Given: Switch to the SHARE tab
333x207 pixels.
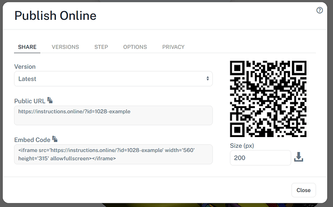Looking at the screenshot, I should (27, 47).
